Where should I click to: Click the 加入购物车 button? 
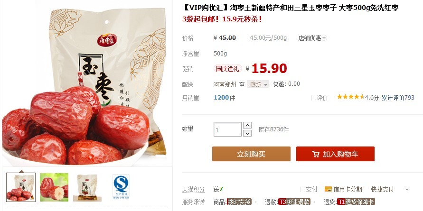tap(335, 154)
